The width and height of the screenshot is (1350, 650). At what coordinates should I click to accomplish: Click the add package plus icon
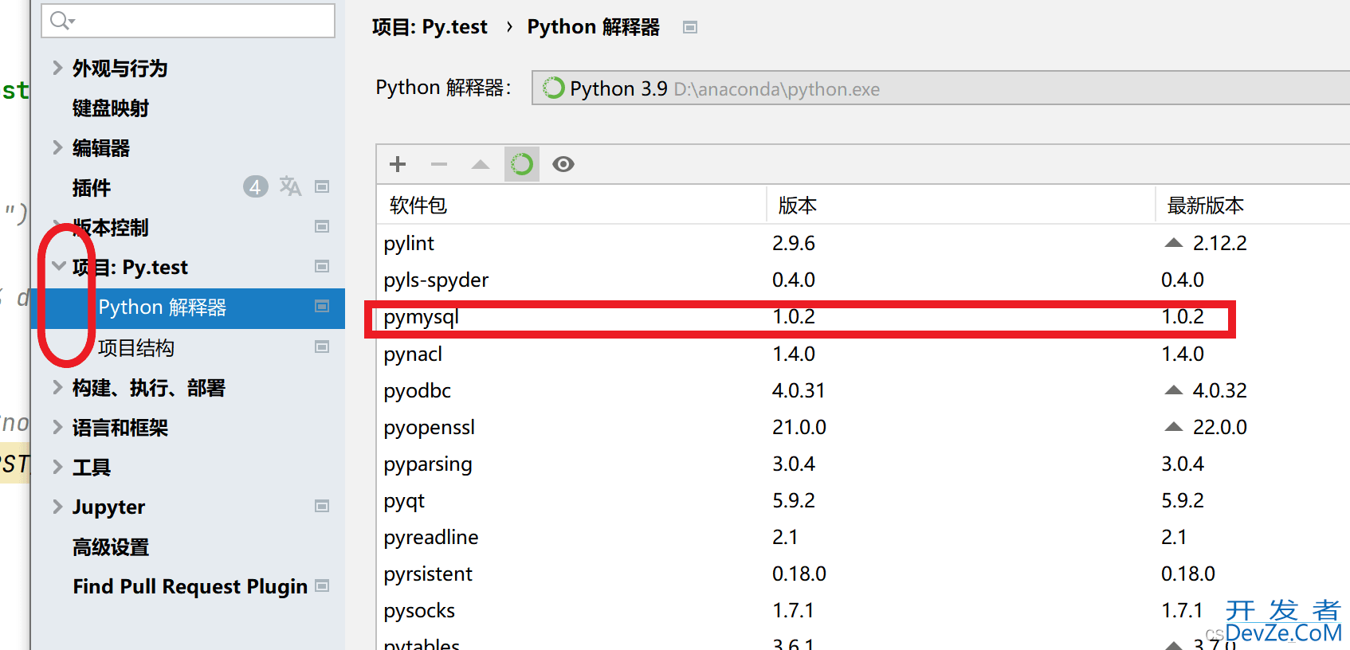[398, 164]
